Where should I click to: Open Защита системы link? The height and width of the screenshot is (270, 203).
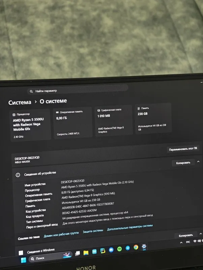pos(93,231)
